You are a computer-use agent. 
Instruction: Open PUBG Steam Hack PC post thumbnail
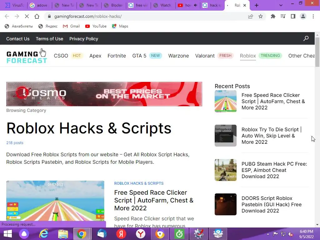[226, 170]
